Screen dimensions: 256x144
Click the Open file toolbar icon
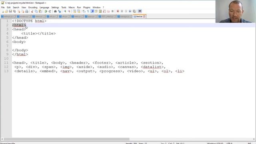6,11
